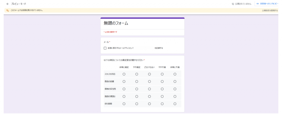Click the warning icon in the yellow banner

pos(7,10)
